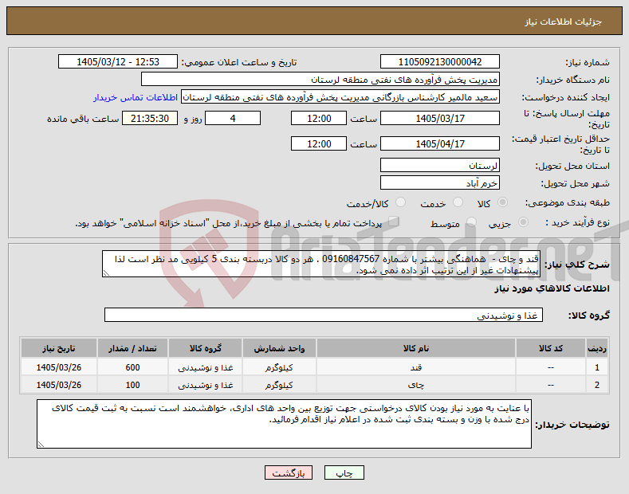This screenshot has height=494, width=629.
Task: Click the request creator name field
Action: 340,97
